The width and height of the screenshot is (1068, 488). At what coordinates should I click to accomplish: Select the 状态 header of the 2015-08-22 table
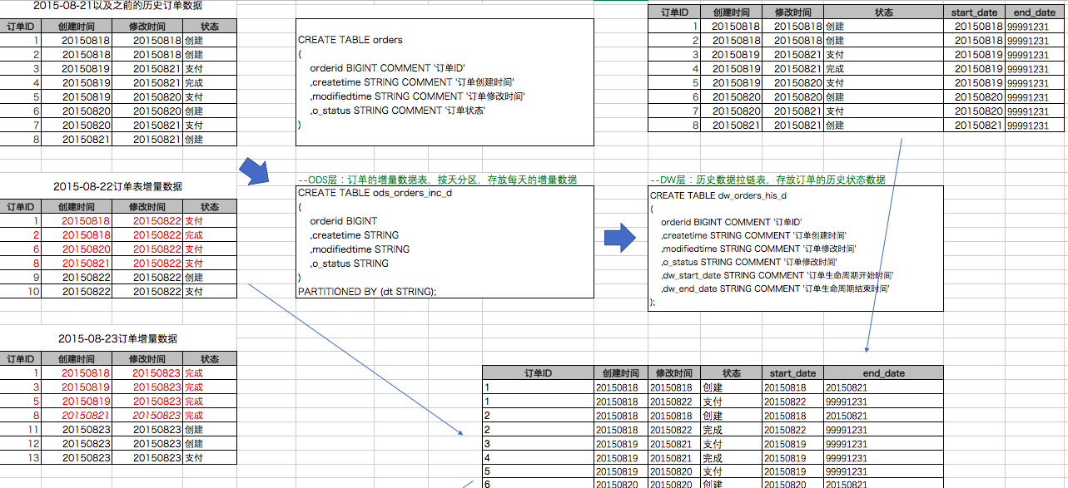209,206
